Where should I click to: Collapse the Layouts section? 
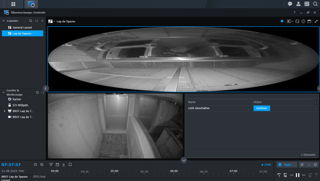point(4,21)
